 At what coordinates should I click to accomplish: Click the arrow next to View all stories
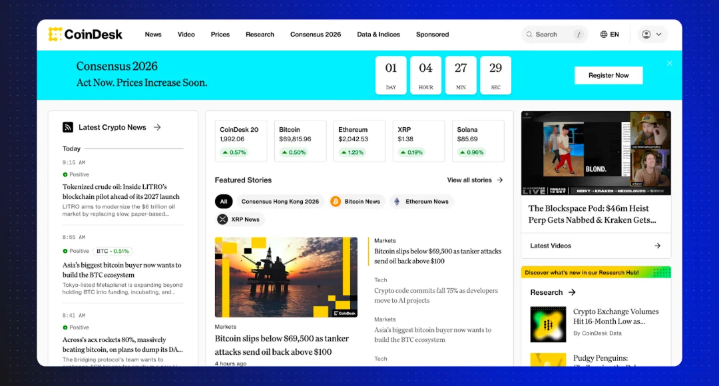[x=500, y=180]
